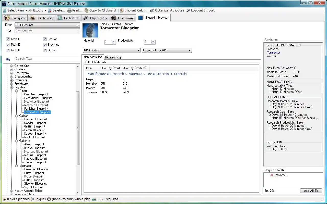Disable the Officer checkbox
This screenshot has width=327, height=204.
click(45, 50)
